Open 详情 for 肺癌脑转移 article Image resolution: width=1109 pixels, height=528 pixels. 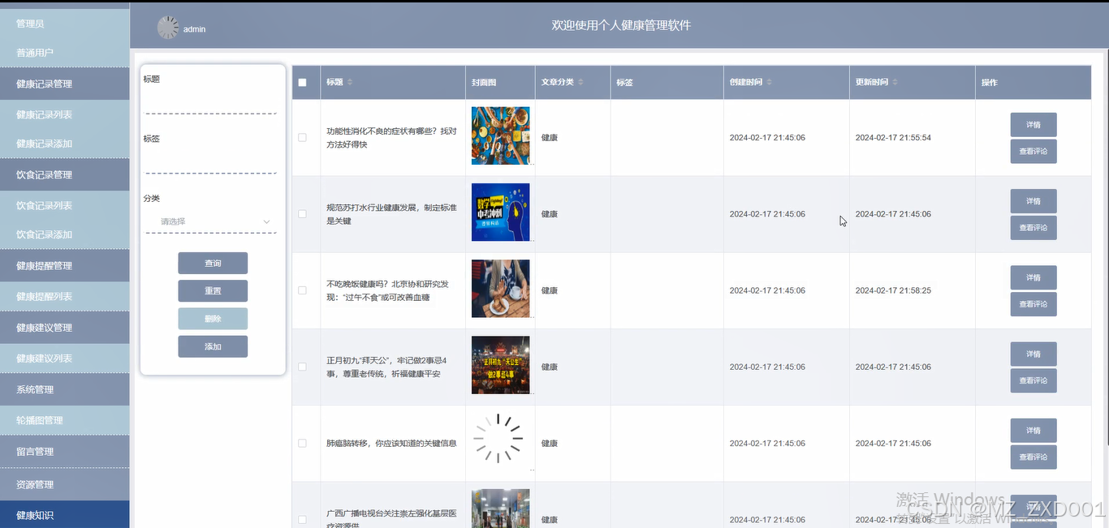tap(1033, 431)
